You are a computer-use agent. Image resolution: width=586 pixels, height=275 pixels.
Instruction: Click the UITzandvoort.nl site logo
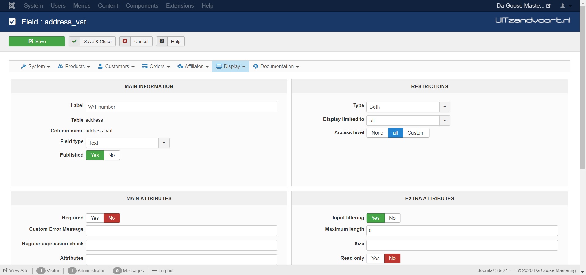(533, 20)
